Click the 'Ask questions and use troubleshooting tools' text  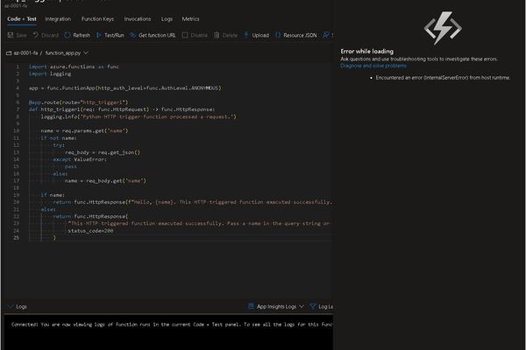(x=419, y=59)
